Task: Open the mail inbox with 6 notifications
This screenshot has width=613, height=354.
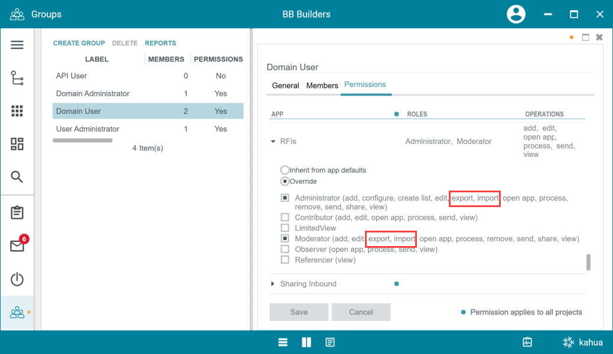Action: coord(17,246)
